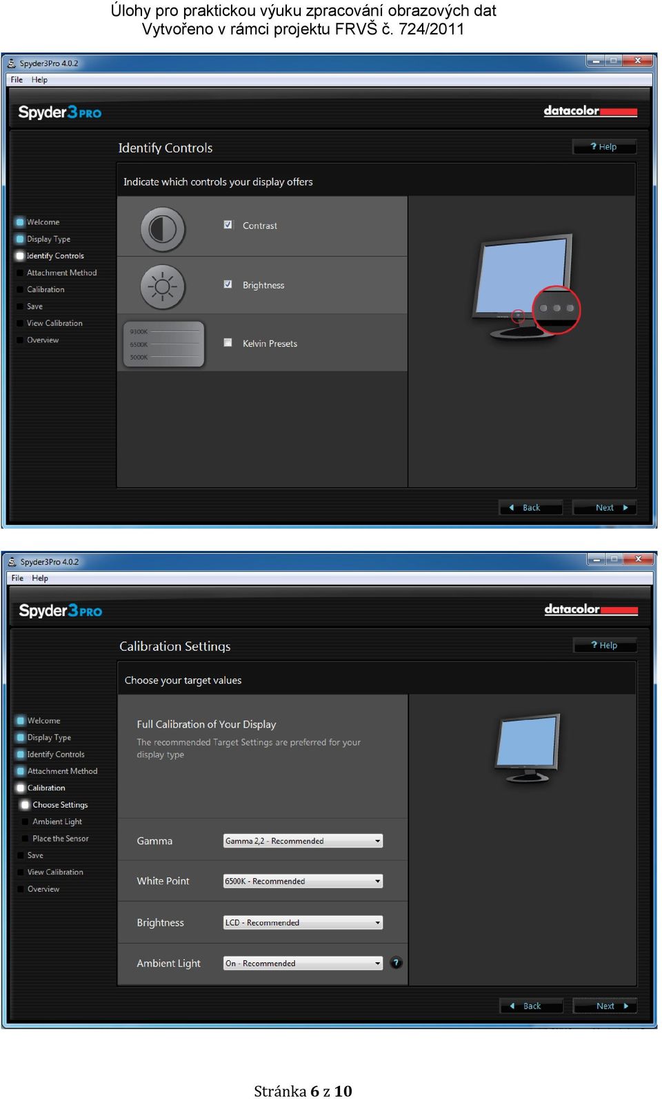This screenshot has width=662, height=1099.
Task: Open File menu in Identify Controls window
Action: [x=17, y=80]
